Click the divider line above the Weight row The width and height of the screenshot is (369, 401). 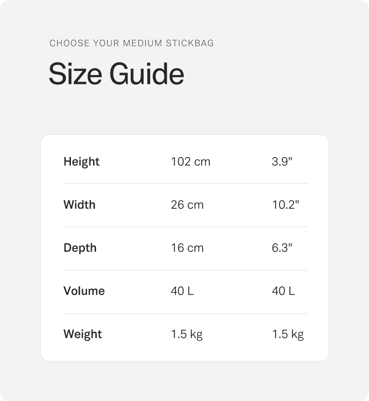pos(185,314)
